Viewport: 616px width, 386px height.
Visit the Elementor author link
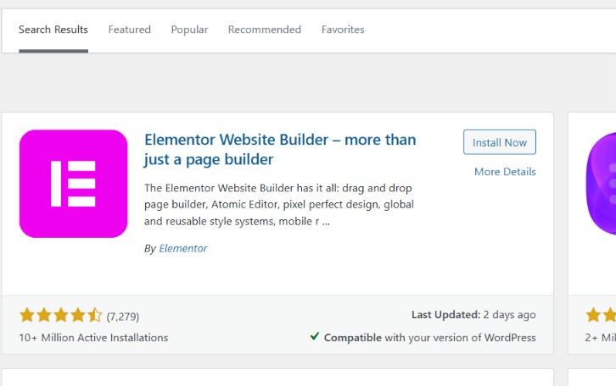(183, 249)
